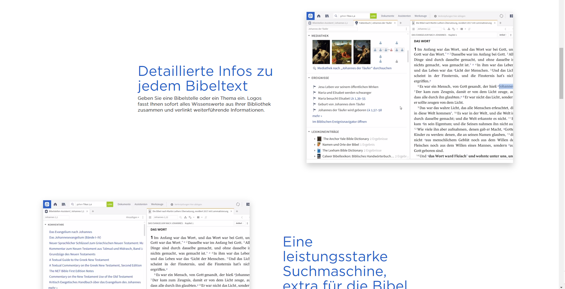Click visual filters three-dots icon in upper Bible panel
This screenshot has height=289, width=565.
pyautogui.click(x=449, y=29)
